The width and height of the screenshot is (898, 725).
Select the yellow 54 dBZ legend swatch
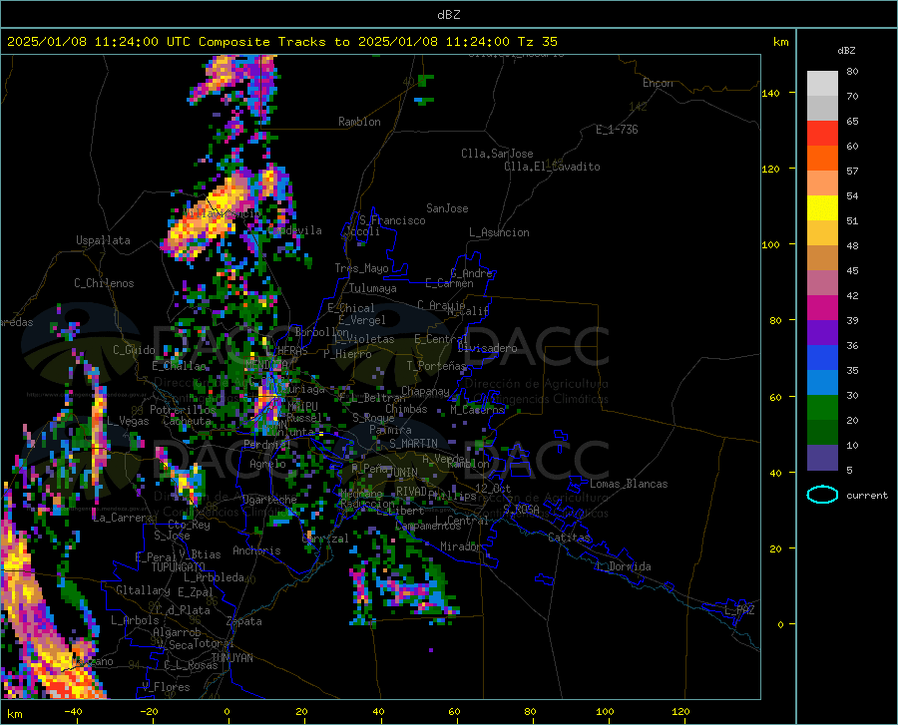pyautogui.click(x=822, y=208)
